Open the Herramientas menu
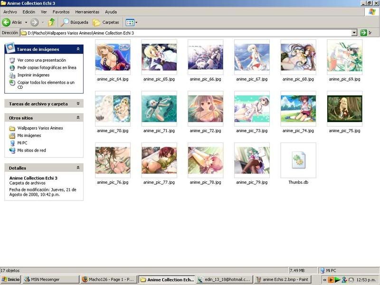 [x=87, y=12]
